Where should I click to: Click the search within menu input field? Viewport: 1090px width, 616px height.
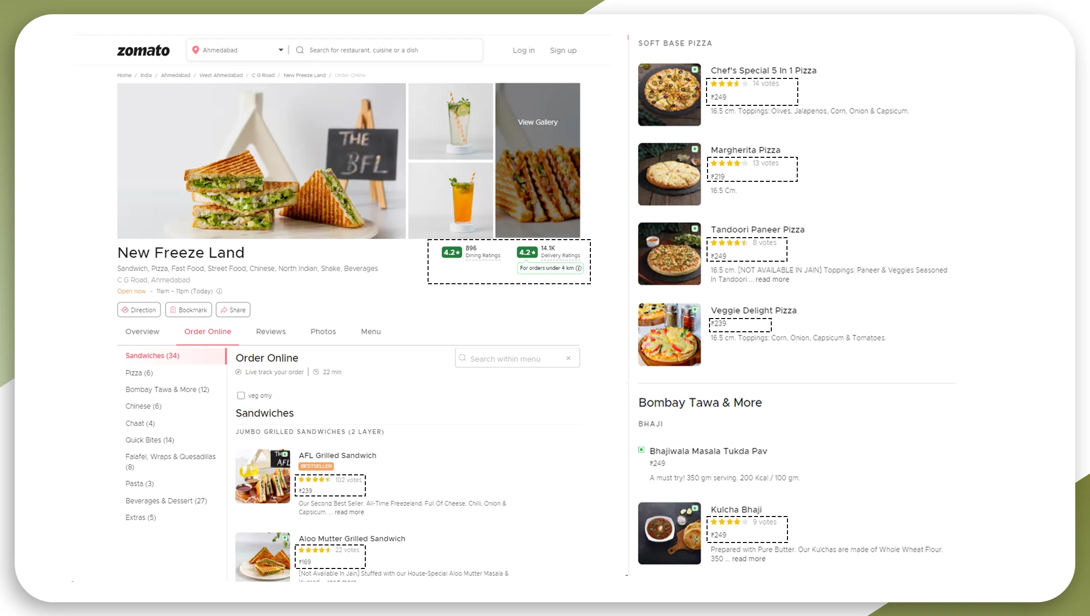[x=516, y=358]
